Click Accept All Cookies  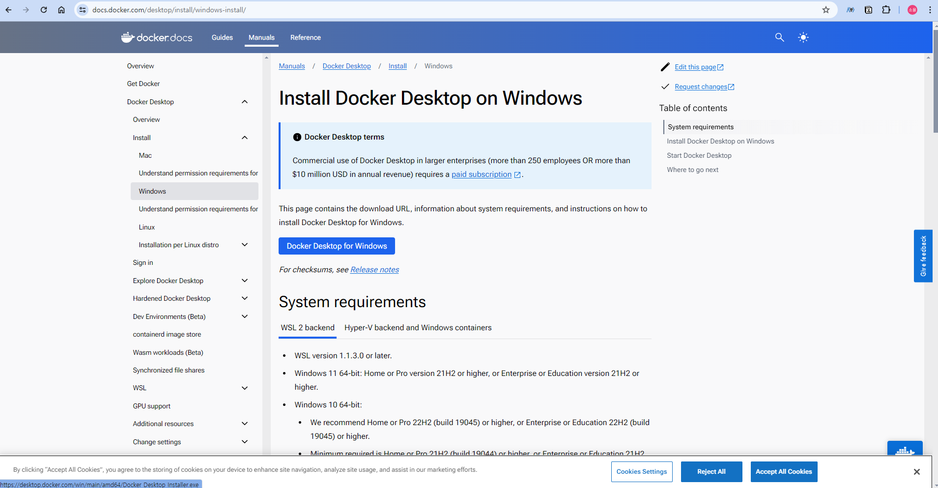[784, 472]
